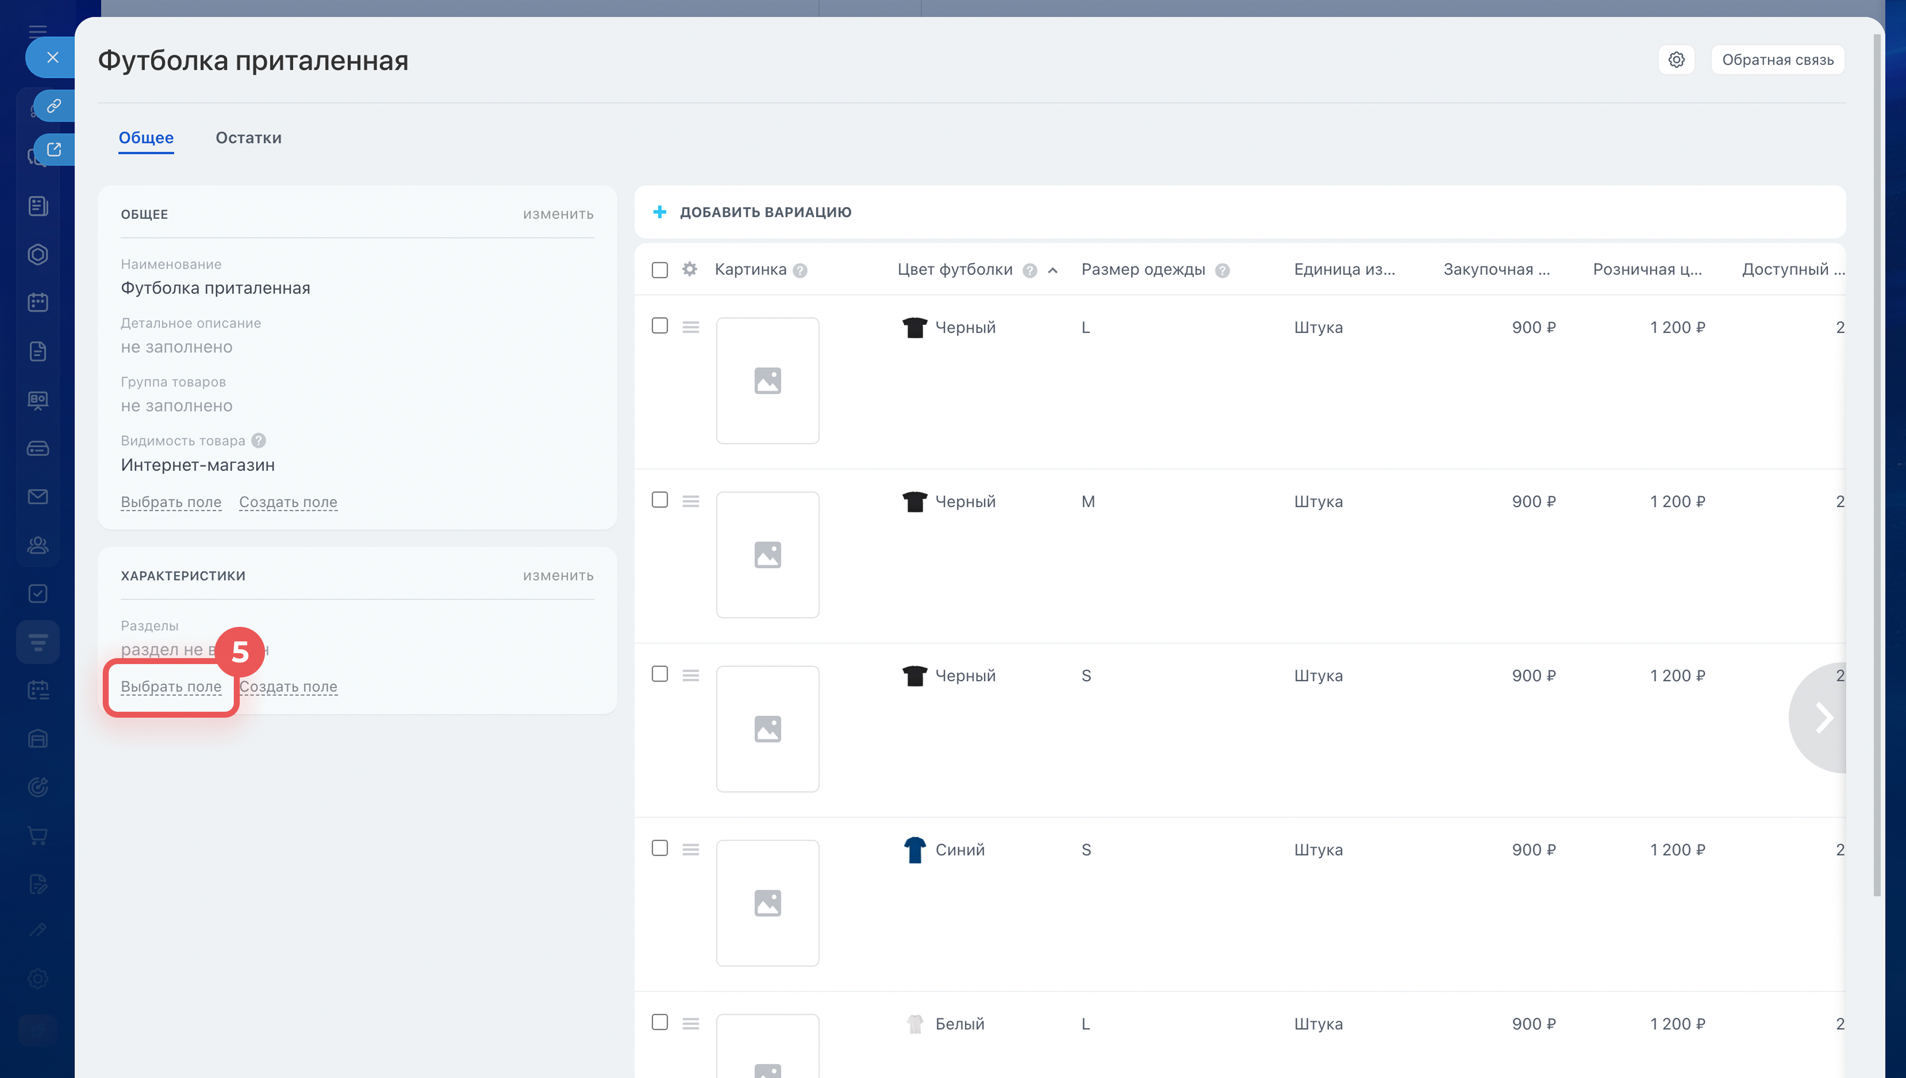Viewport: 1906px width, 1078px height.
Task: Open grid column settings gear icon
Action: coord(689,269)
